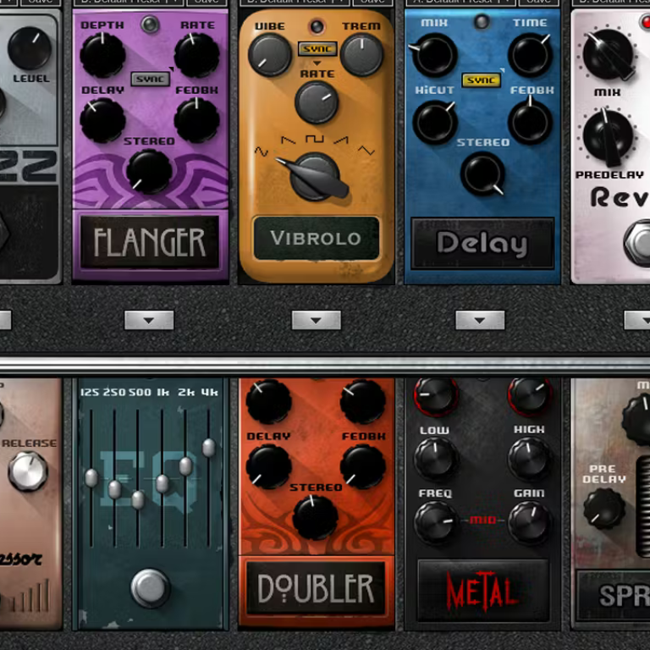Click the Vibrolo Vibe knob

tap(270, 53)
